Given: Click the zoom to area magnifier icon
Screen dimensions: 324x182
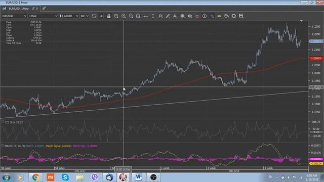Looking at the screenshot, I should point(138,16).
